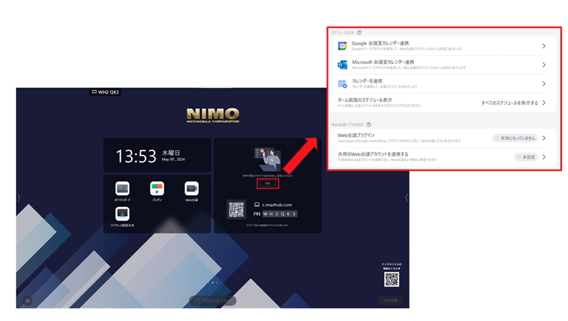Expand the Google 会議室カレンダー連携 row chevron
The height and width of the screenshot is (321, 568).
(x=544, y=46)
